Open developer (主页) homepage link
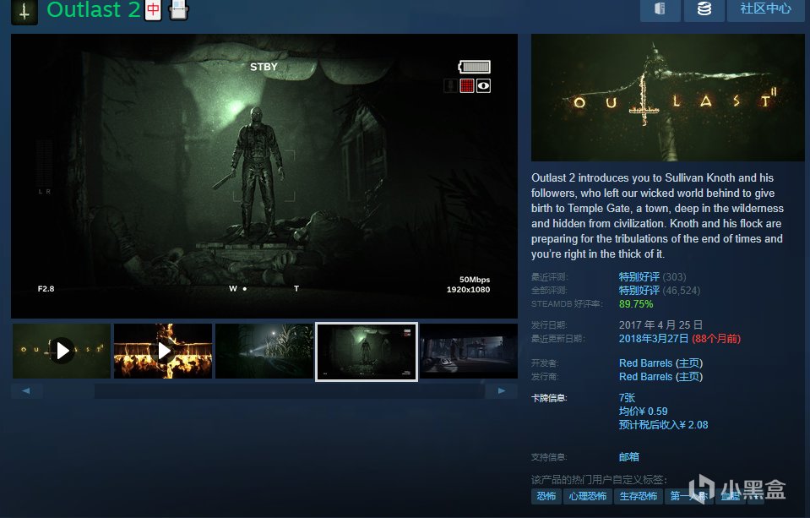 coord(689,363)
